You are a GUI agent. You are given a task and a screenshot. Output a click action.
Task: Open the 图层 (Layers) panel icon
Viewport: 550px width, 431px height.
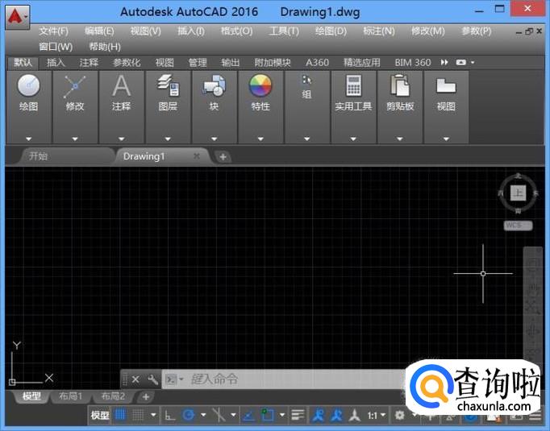click(168, 86)
